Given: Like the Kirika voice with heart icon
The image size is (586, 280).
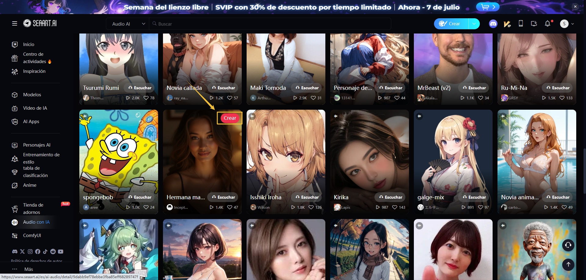Looking at the screenshot, I should pyautogui.click(x=395, y=207).
